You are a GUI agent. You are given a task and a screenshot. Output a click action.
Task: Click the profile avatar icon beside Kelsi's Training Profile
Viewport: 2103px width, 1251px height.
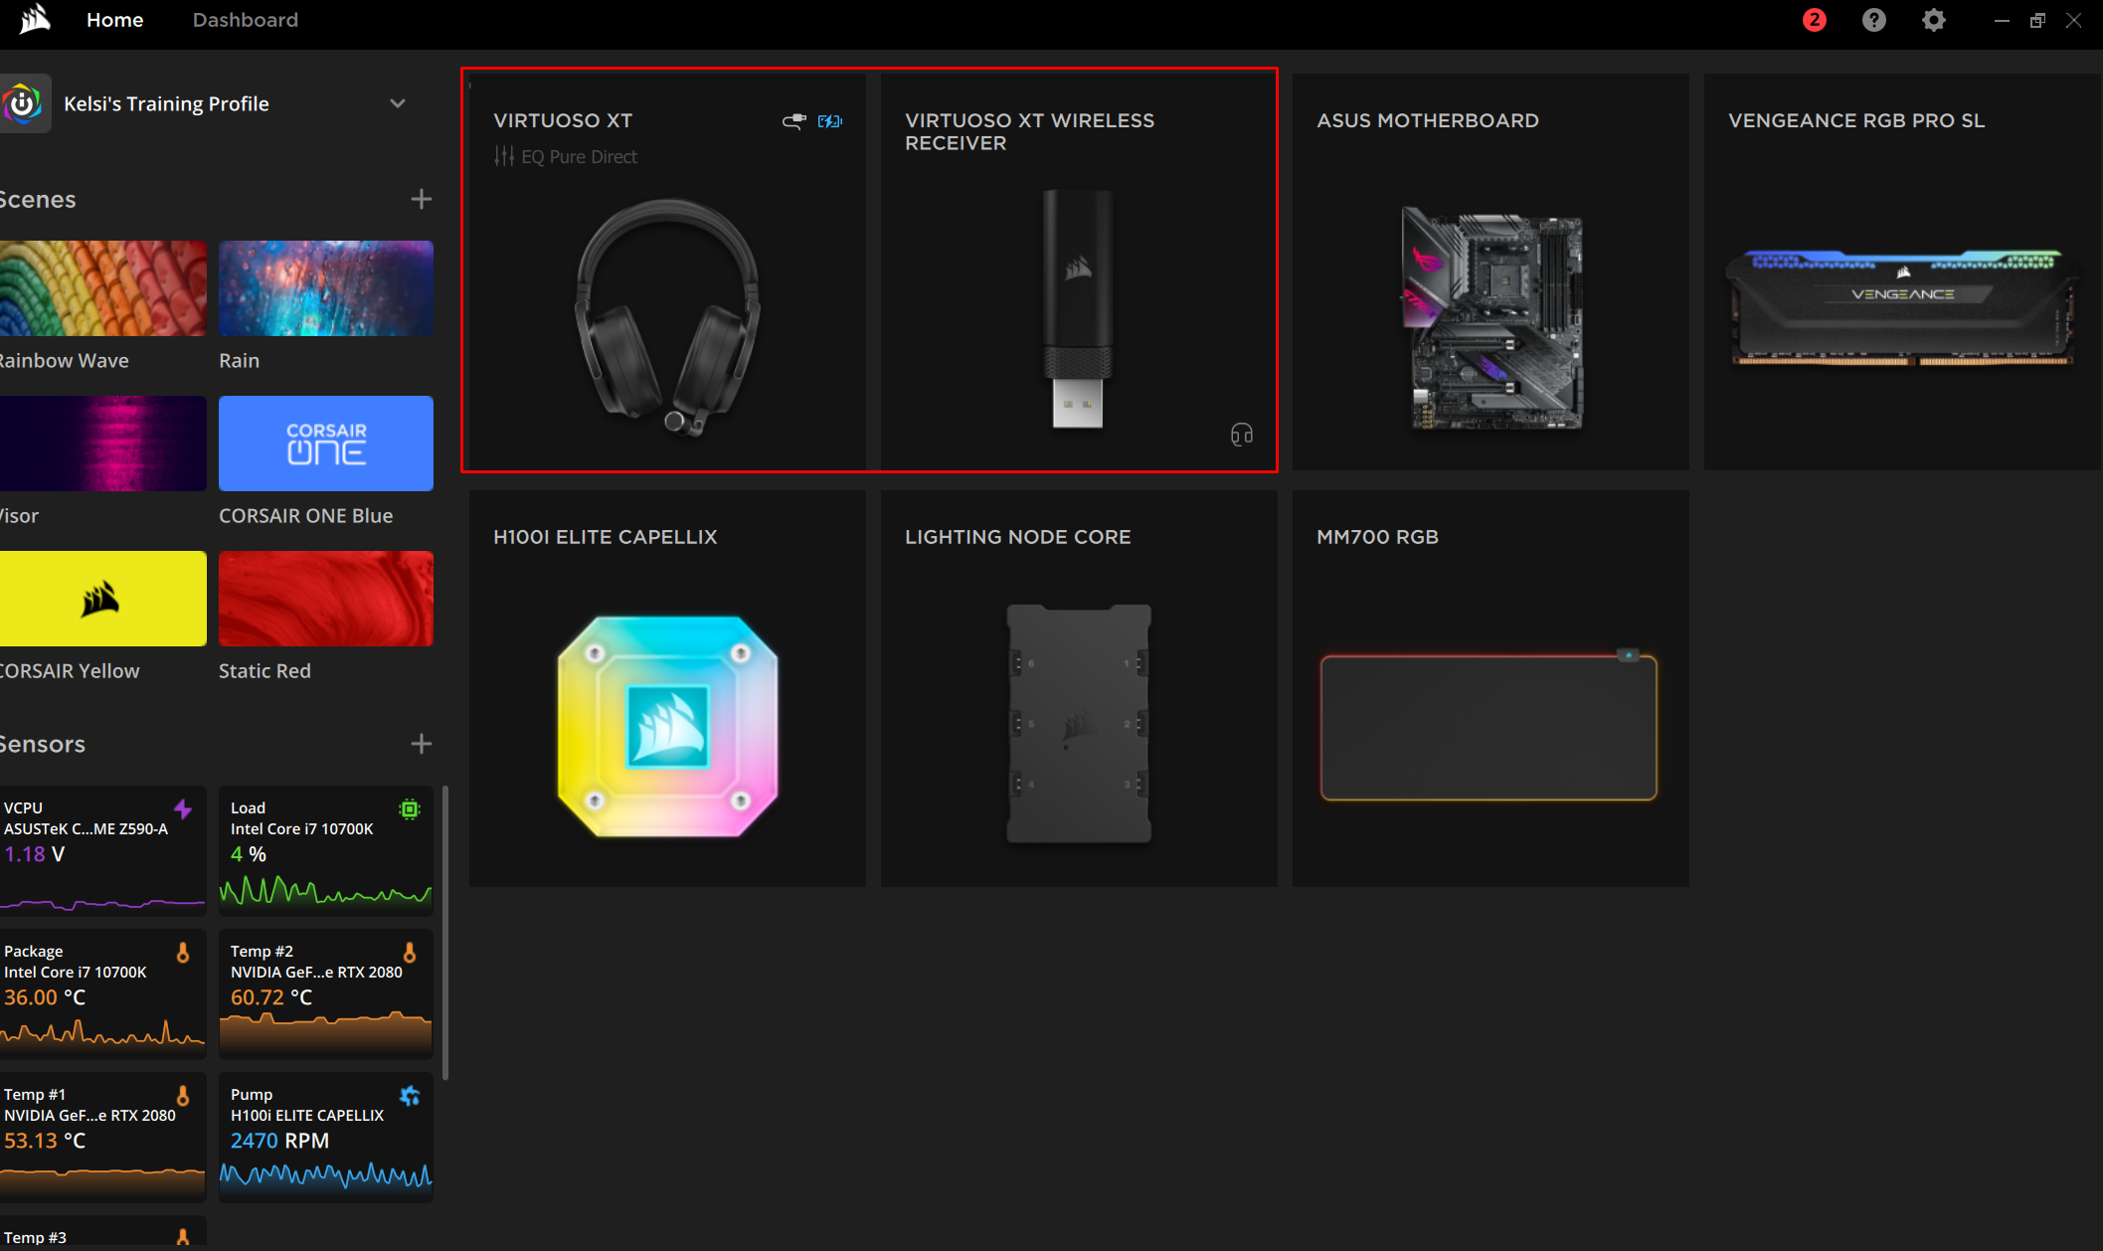25,102
